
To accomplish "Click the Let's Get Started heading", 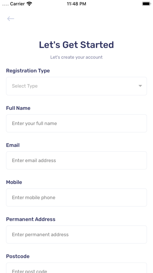I will tap(76, 45).
